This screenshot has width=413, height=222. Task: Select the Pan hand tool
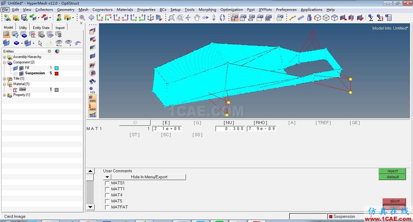tap(197, 18)
